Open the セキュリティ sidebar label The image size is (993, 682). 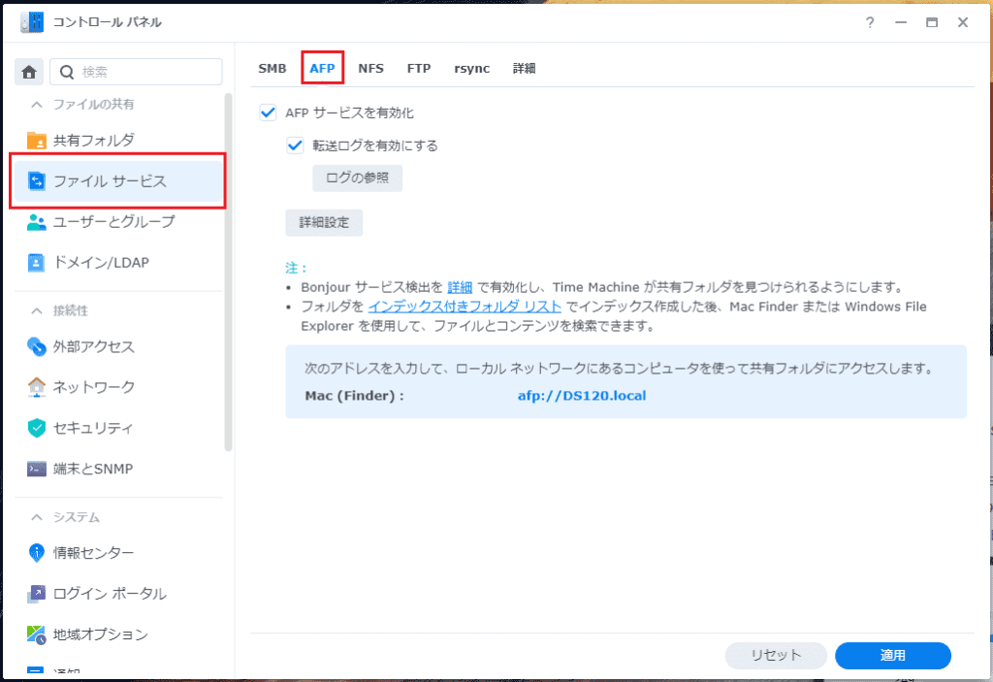point(93,428)
